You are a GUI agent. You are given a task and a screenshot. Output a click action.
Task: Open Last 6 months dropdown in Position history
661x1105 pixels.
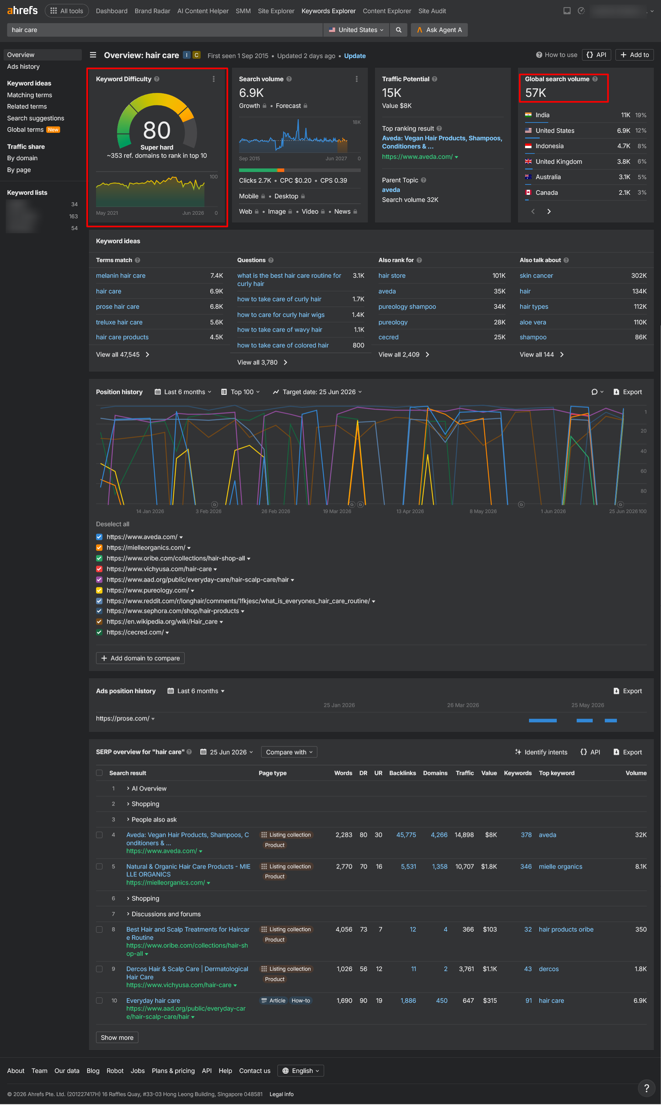[x=183, y=392]
